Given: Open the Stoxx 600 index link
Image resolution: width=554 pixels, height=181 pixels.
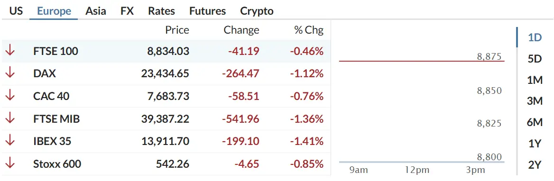Looking at the screenshot, I should [x=57, y=164].
